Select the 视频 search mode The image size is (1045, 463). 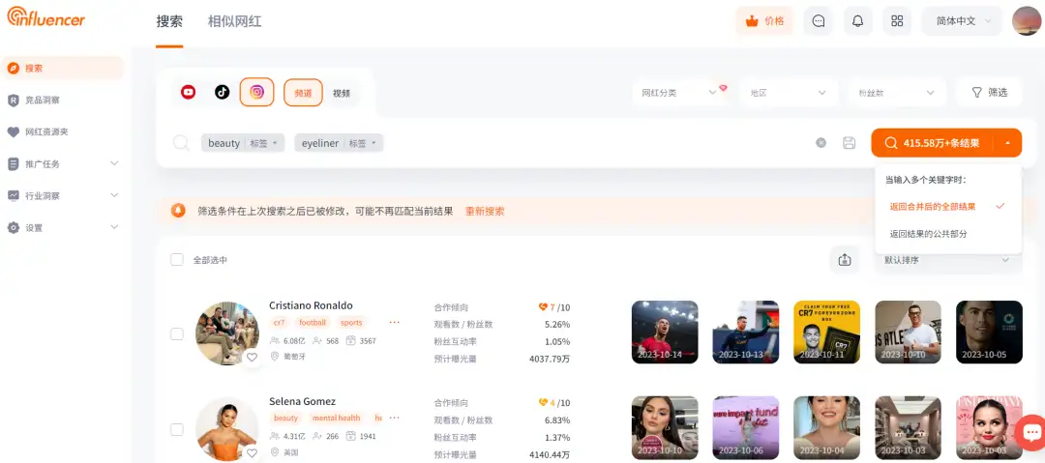(342, 93)
